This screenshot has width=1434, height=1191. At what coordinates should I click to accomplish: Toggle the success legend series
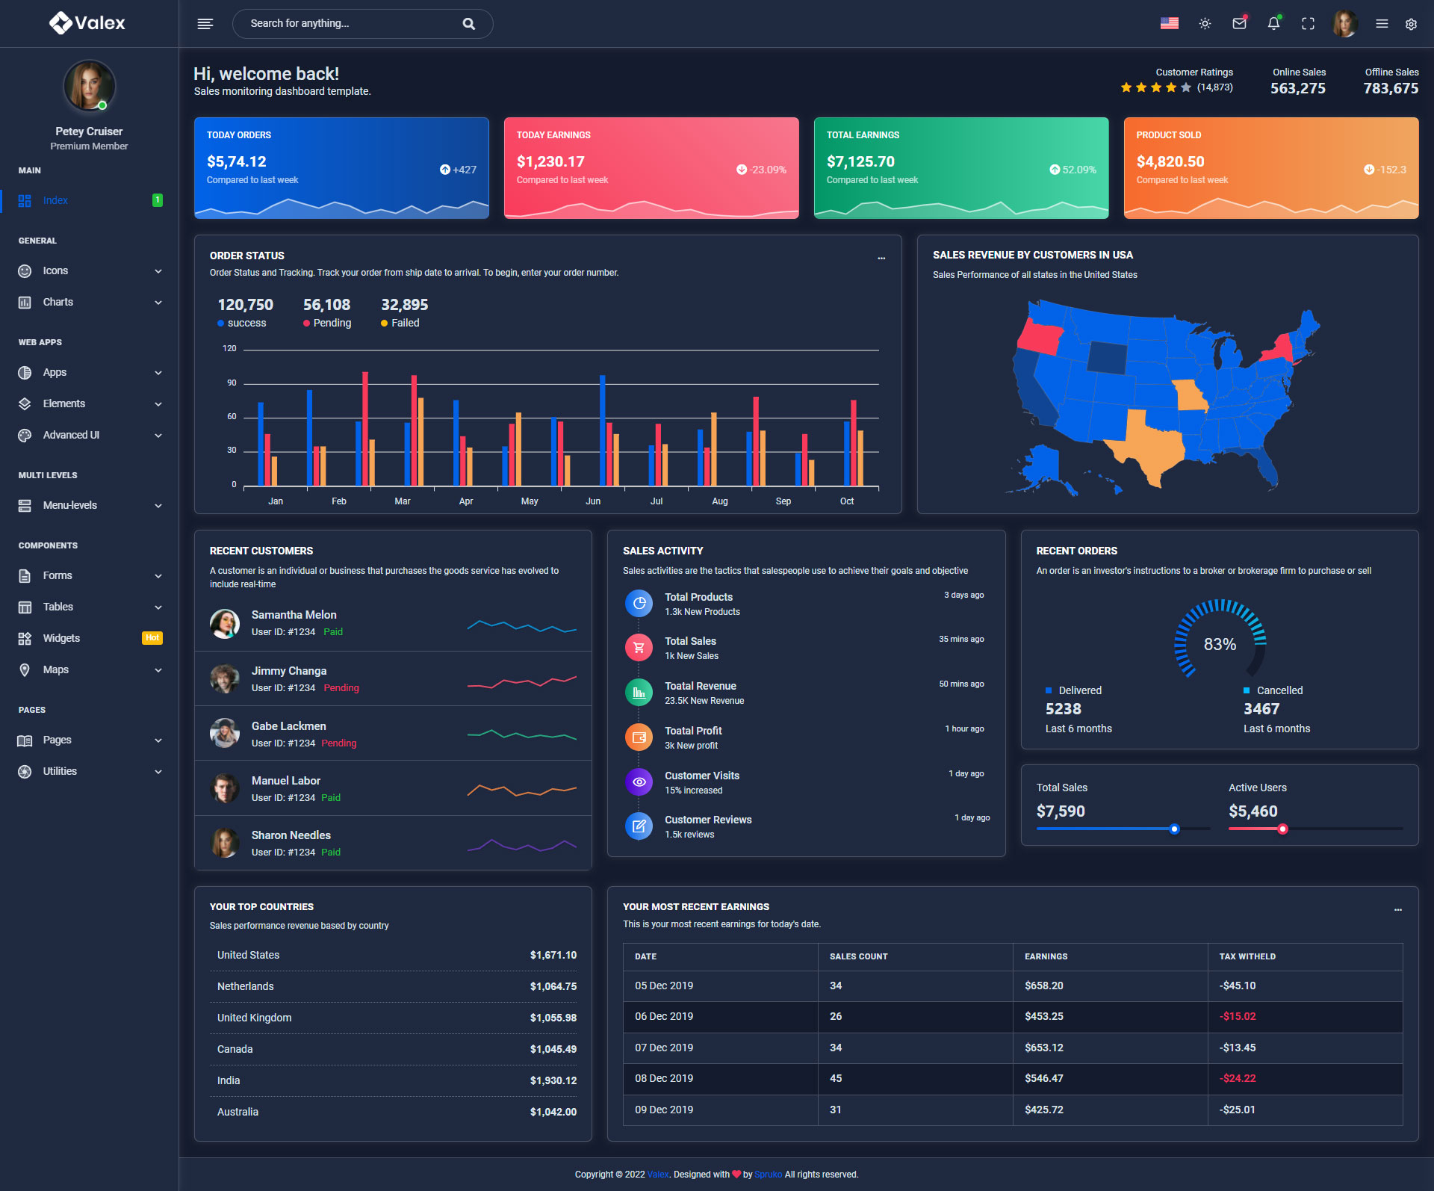[x=242, y=323]
